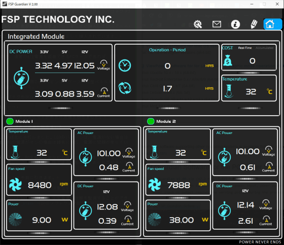
Task: Click Module 1 fan speed icon
Action: pyautogui.click(x=15, y=185)
